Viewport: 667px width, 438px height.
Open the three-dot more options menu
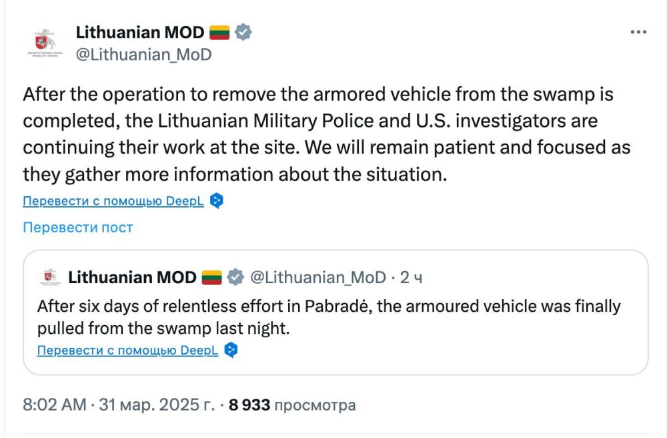(x=638, y=31)
